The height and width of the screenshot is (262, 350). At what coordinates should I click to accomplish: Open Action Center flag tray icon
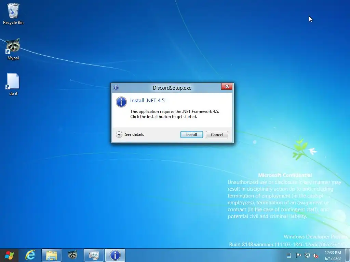click(299, 255)
